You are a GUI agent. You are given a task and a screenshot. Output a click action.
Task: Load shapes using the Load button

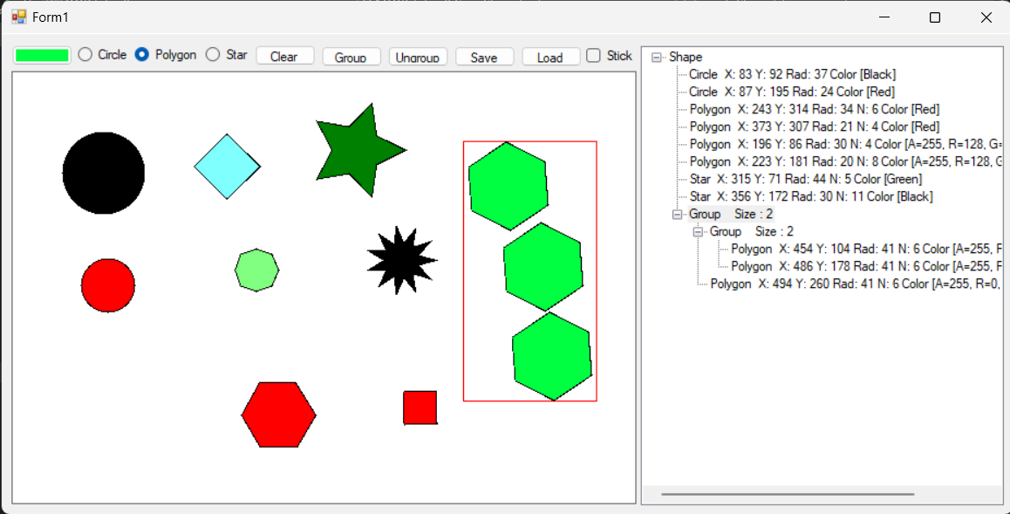click(550, 56)
